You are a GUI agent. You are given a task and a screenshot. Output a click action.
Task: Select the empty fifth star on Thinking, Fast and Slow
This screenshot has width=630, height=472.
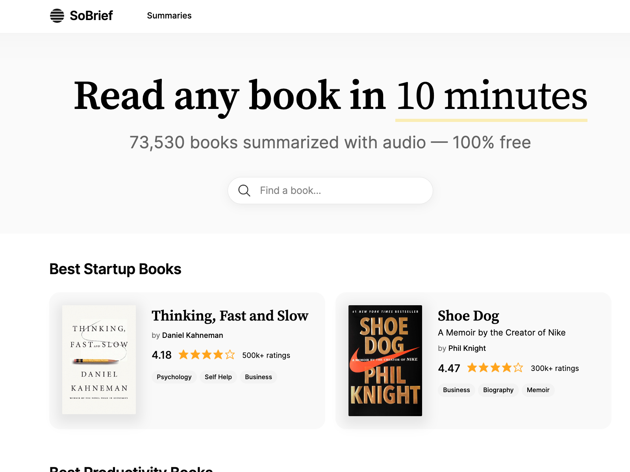pos(230,355)
